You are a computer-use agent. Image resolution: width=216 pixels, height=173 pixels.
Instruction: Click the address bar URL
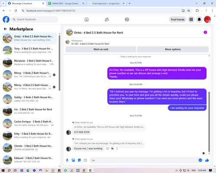click(51, 11)
